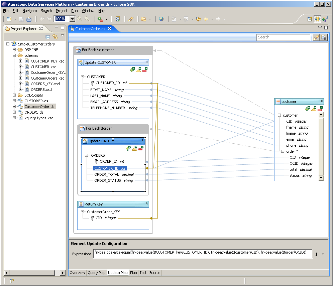Click the Zoom Out magnifier icon
The width and height of the screenshot is (333, 286).
click(x=87, y=19)
